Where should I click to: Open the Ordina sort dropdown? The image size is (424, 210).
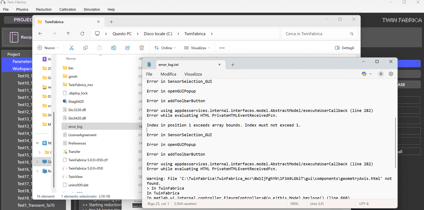[x=165, y=48]
